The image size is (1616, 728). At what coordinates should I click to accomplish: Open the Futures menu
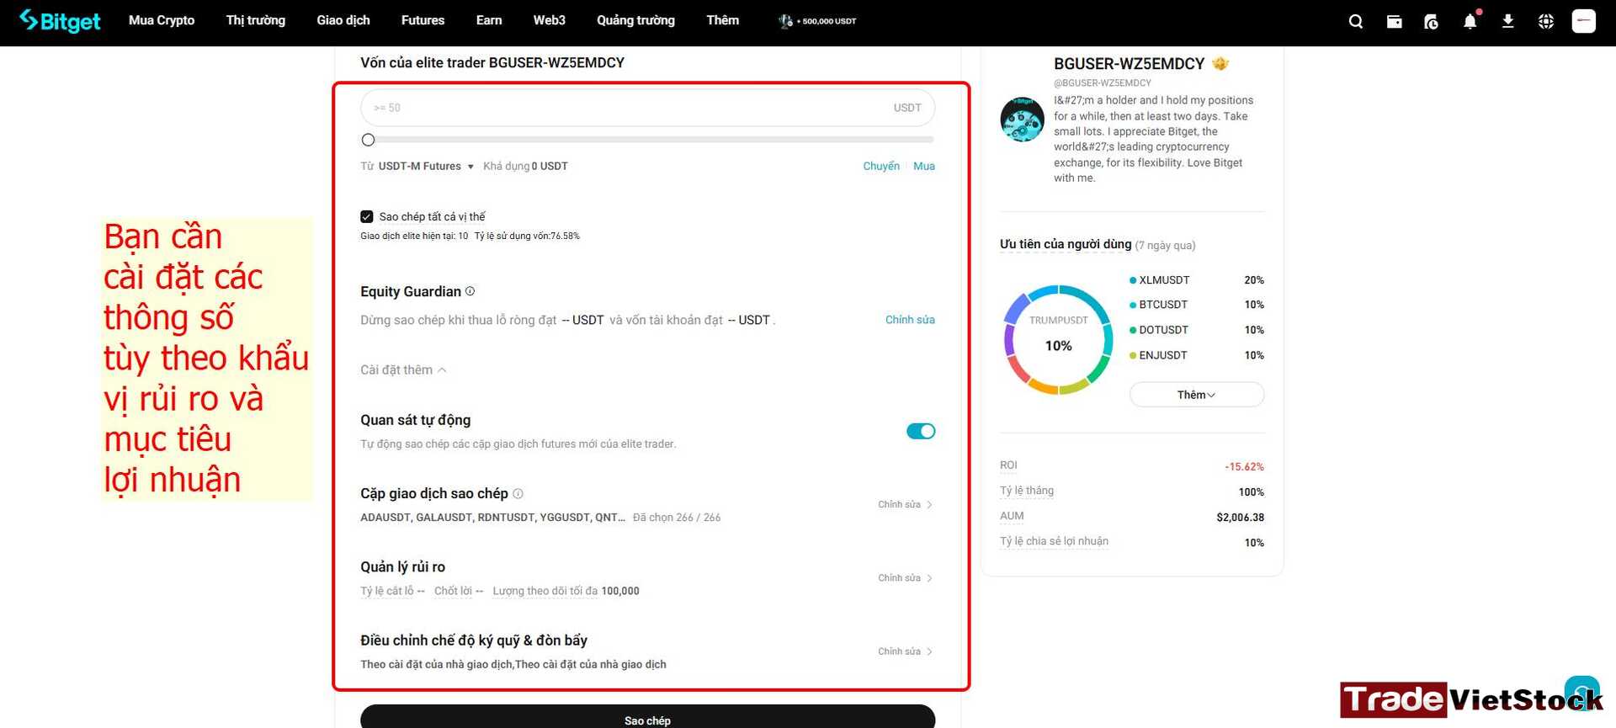423,20
